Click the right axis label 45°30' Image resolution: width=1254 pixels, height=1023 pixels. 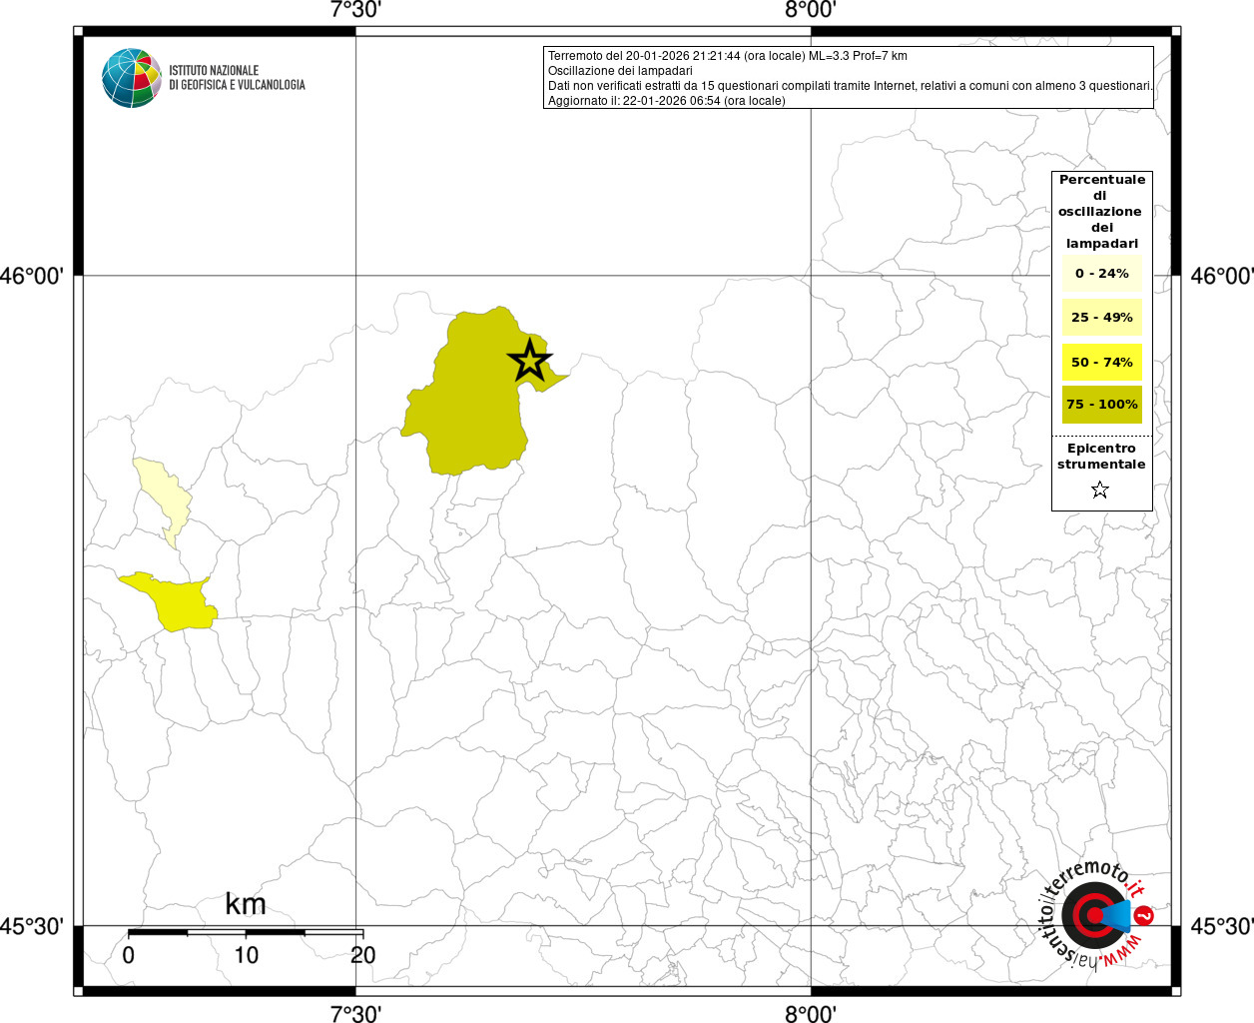(1222, 926)
